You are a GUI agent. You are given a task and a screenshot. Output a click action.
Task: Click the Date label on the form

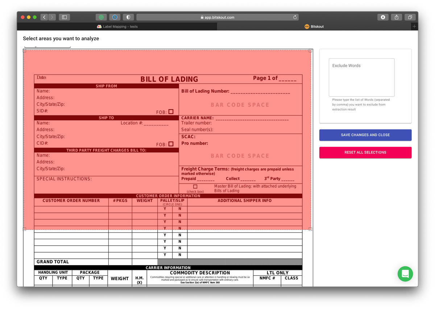coord(41,77)
